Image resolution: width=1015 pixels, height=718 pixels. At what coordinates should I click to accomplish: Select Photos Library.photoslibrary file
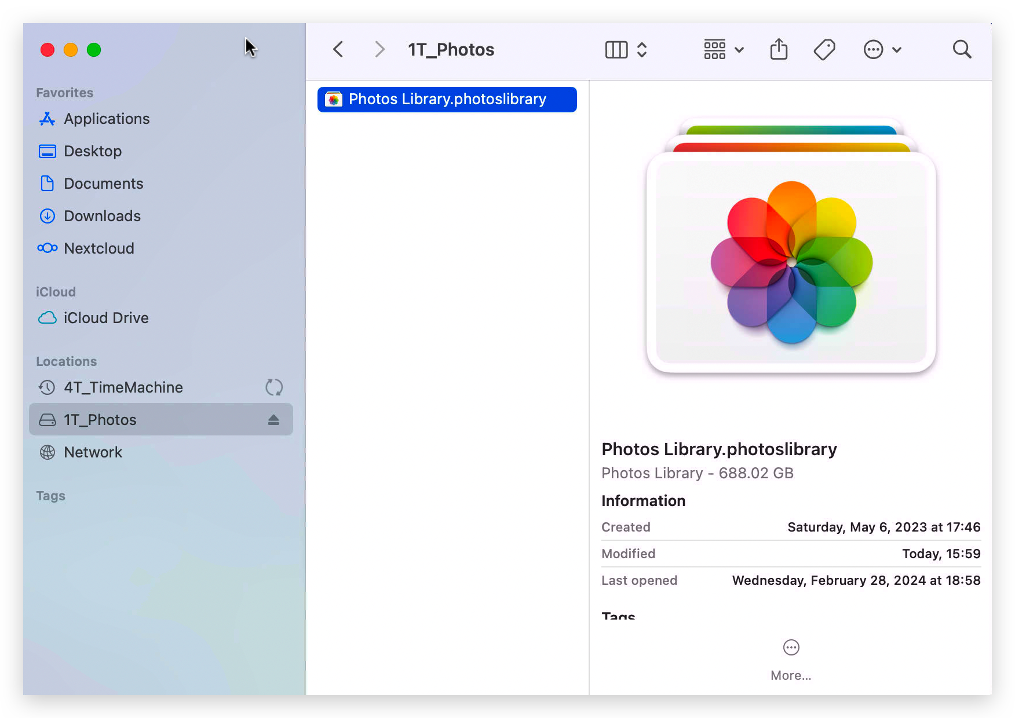pos(447,100)
